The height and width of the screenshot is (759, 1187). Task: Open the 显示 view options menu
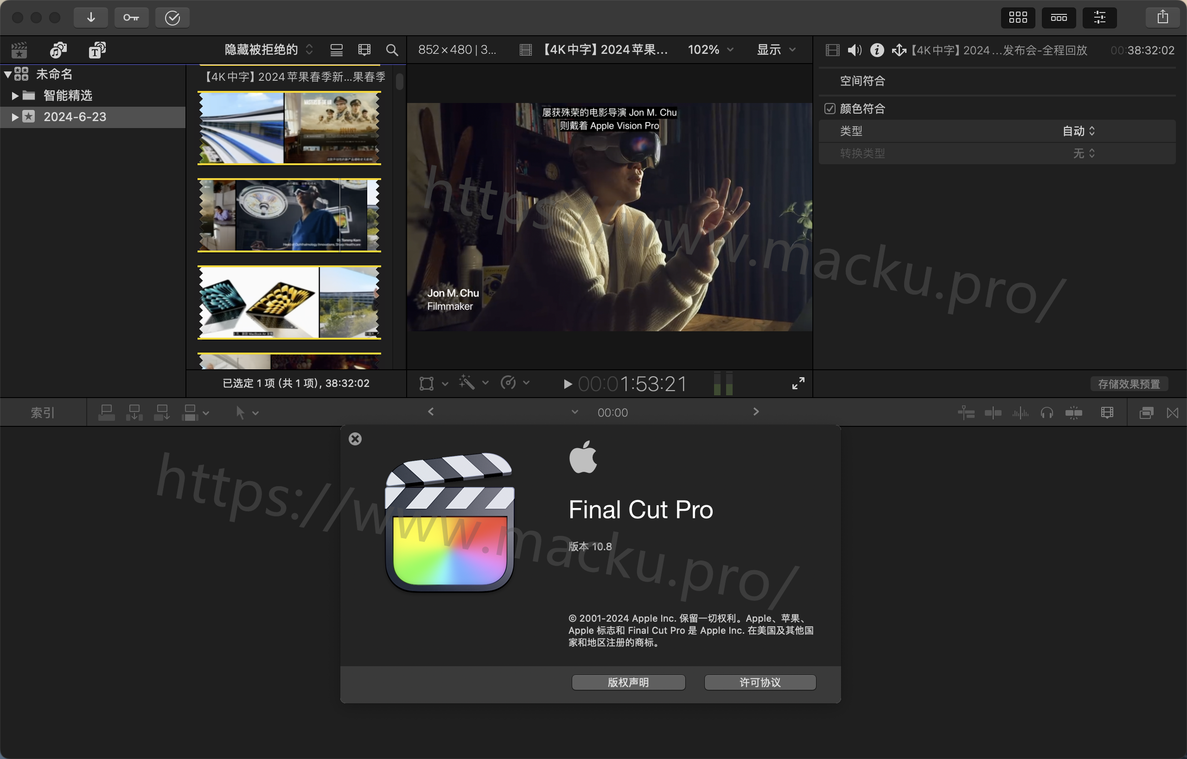(776, 50)
